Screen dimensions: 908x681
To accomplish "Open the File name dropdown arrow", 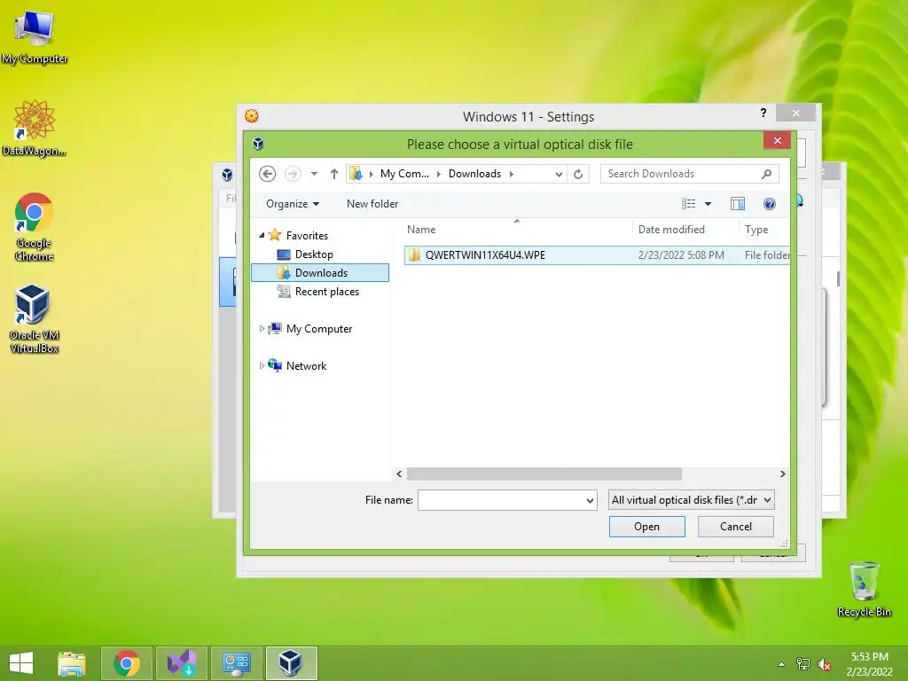I will click(x=590, y=500).
